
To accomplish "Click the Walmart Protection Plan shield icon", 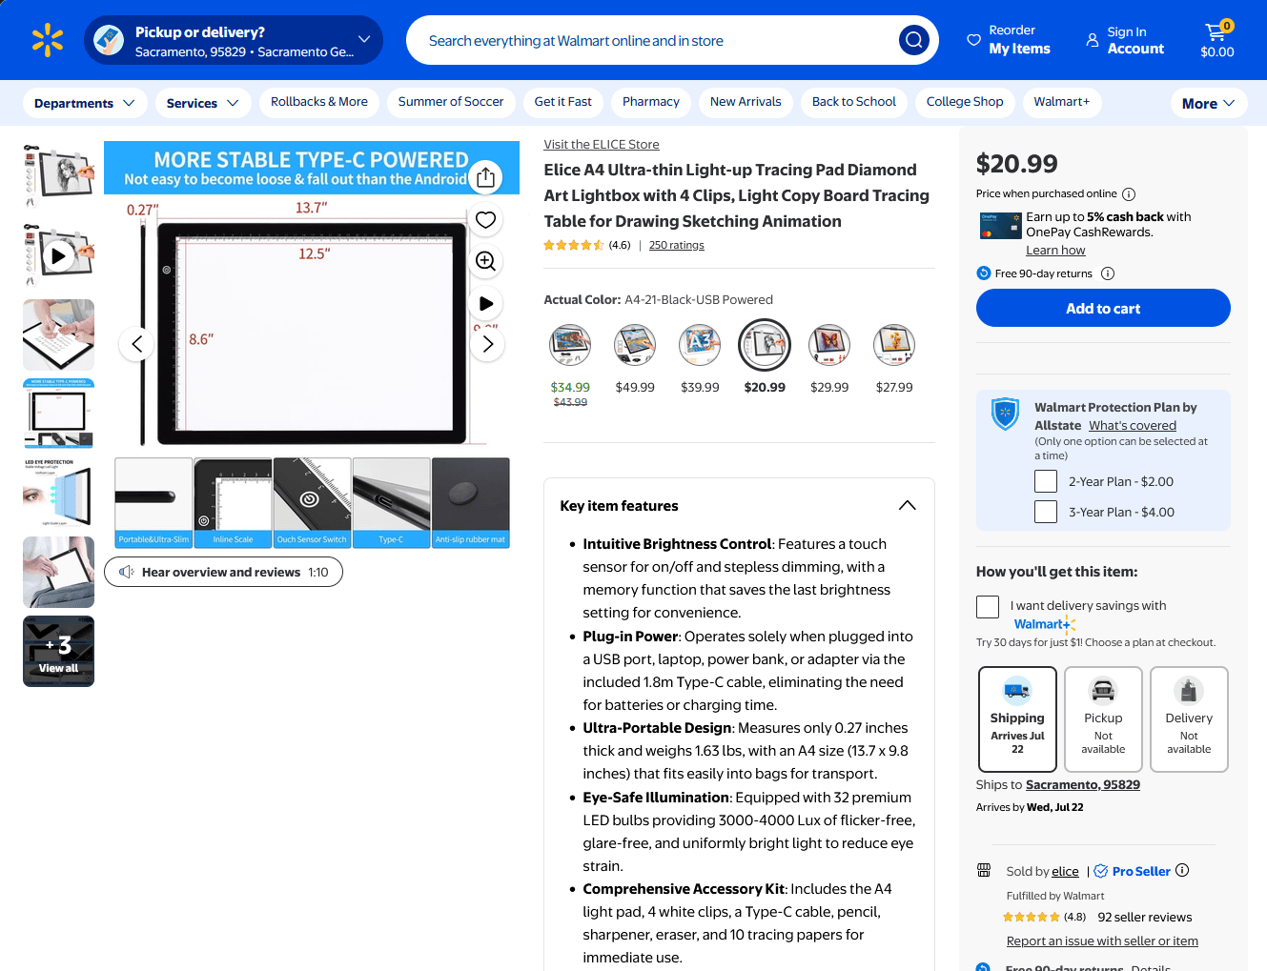I will [1005, 414].
